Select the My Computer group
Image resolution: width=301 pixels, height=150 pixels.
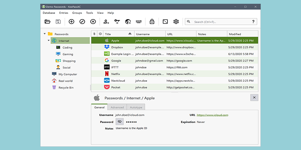[68, 74]
